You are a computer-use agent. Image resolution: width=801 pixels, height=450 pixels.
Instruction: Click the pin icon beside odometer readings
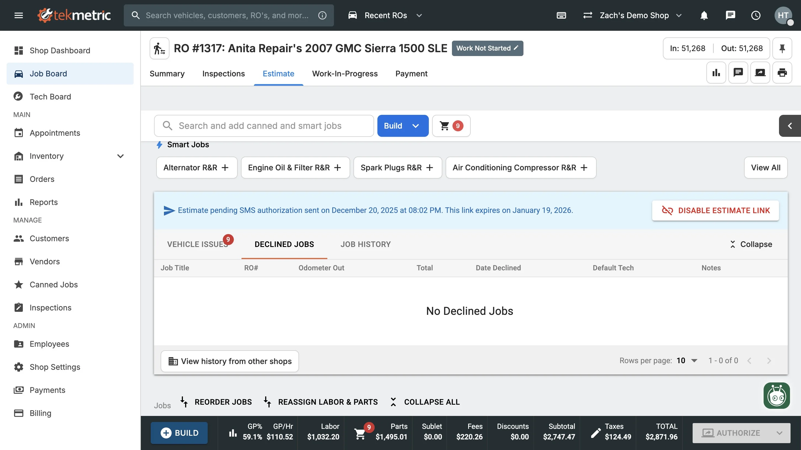pyautogui.click(x=782, y=48)
